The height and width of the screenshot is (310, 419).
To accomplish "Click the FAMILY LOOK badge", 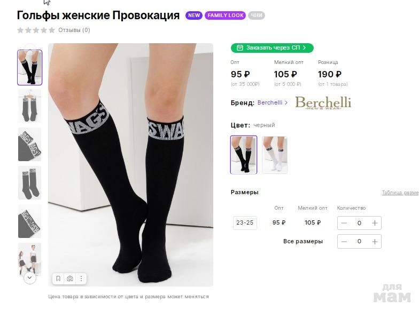I will 226,15.
